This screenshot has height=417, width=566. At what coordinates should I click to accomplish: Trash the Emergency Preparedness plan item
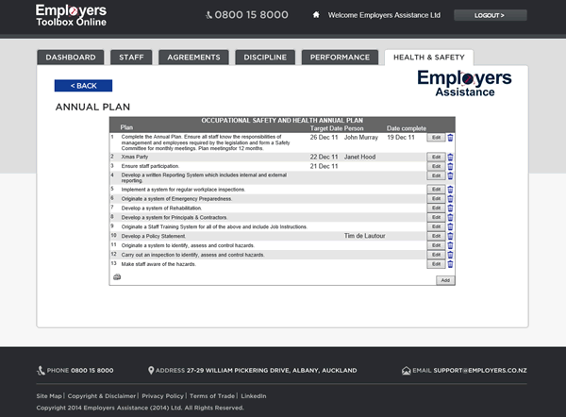[450, 199]
